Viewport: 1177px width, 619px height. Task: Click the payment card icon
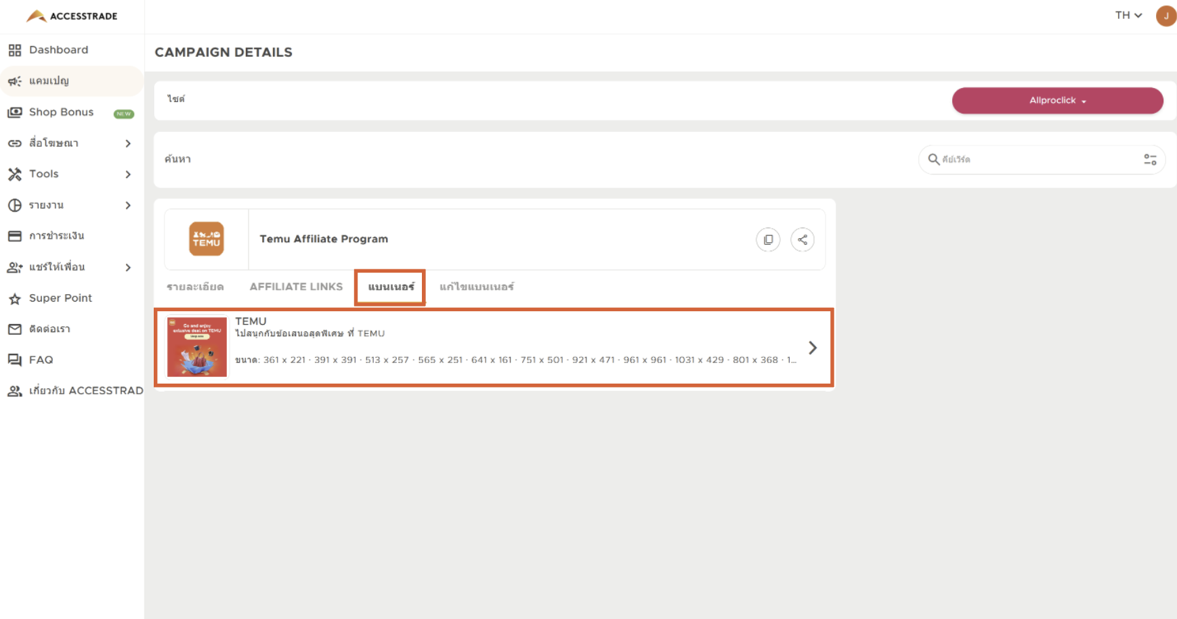click(x=15, y=236)
